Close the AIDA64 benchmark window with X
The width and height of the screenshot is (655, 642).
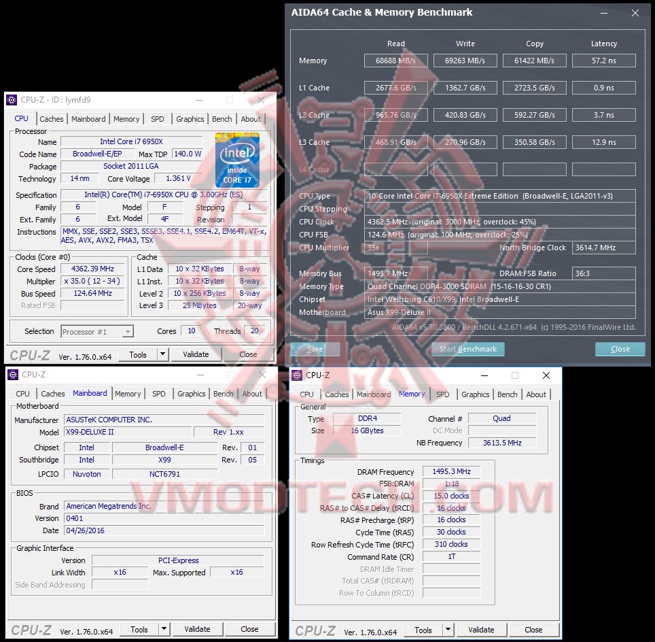[635, 13]
